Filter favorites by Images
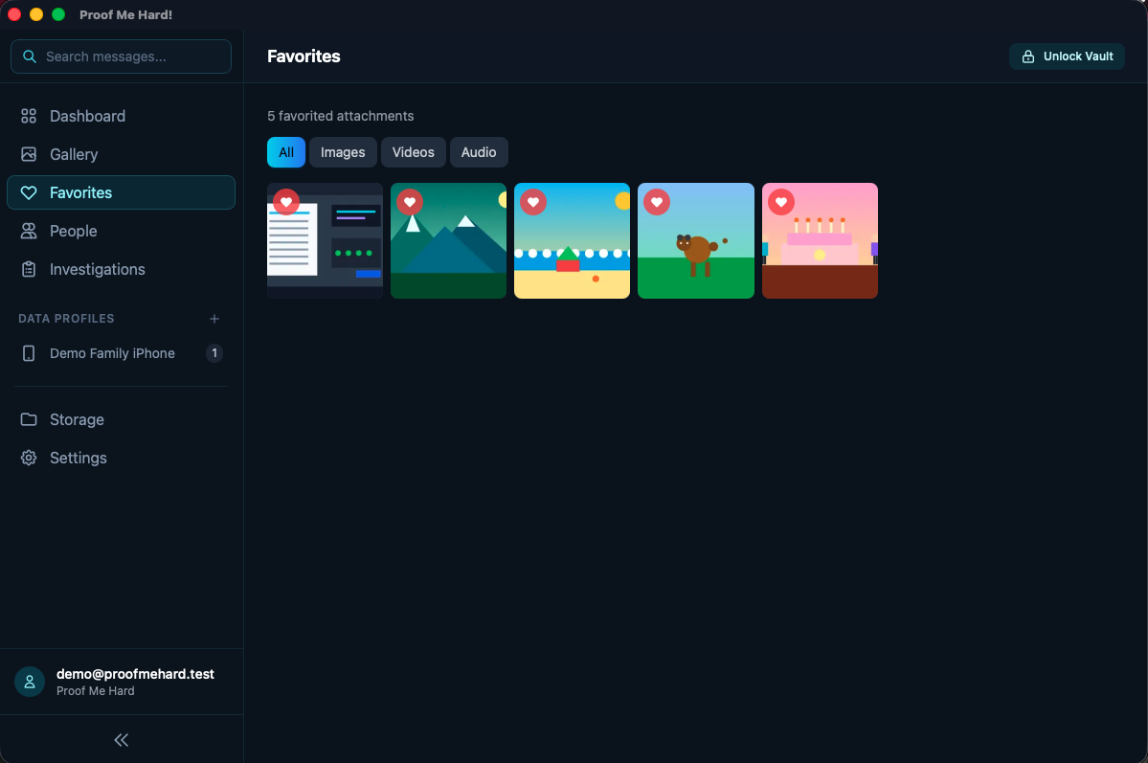The width and height of the screenshot is (1148, 763). (x=343, y=152)
